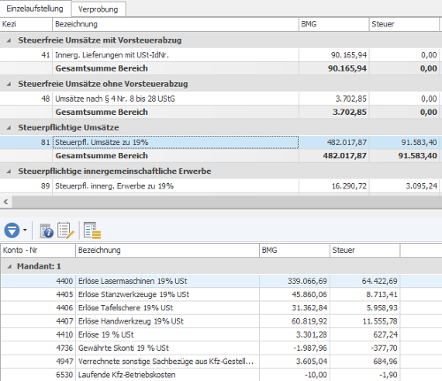The height and width of the screenshot is (381, 442).
Task: Click BMG value 45.860,06
Action: (x=309, y=294)
